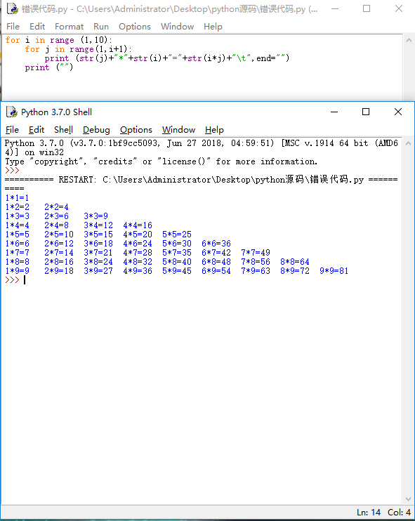Click the output '6*7=42'
The image size is (415, 521).
pyautogui.click(x=216, y=253)
